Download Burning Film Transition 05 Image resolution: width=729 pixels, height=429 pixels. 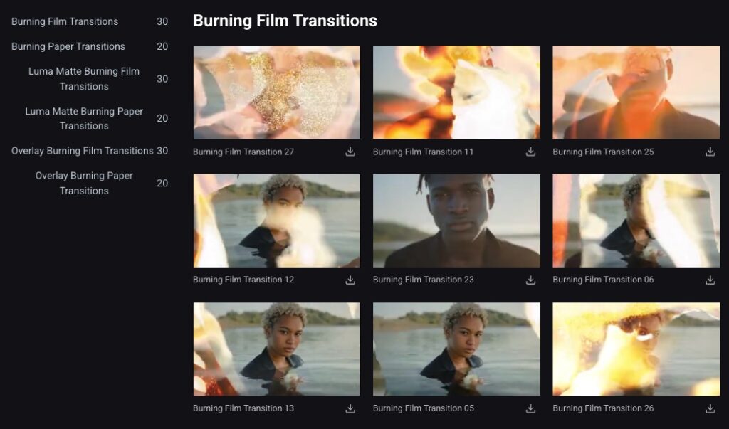pos(530,408)
